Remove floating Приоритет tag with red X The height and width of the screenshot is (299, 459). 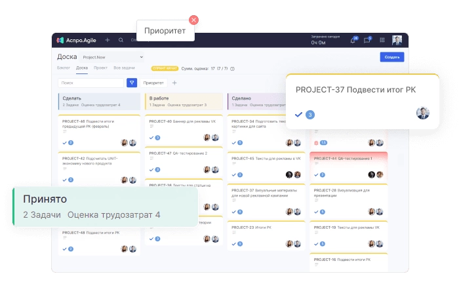click(x=193, y=20)
